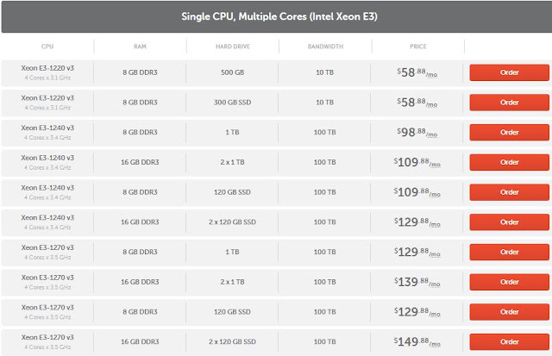Select the RAM column header

[x=140, y=47]
